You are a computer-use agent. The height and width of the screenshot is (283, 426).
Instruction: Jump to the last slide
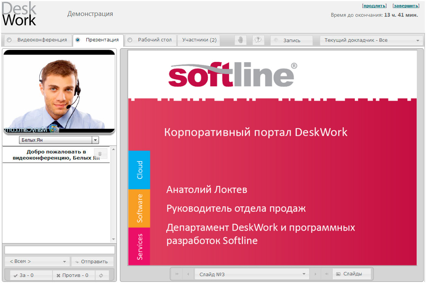[327, 274]
